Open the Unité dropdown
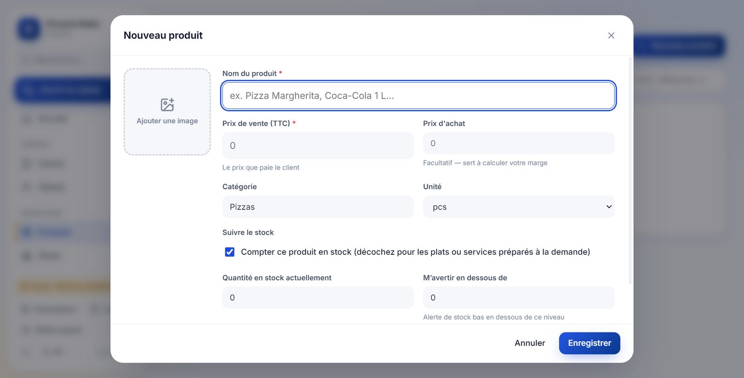This screenshot has height=378, width=744. [x=518, y=207]
